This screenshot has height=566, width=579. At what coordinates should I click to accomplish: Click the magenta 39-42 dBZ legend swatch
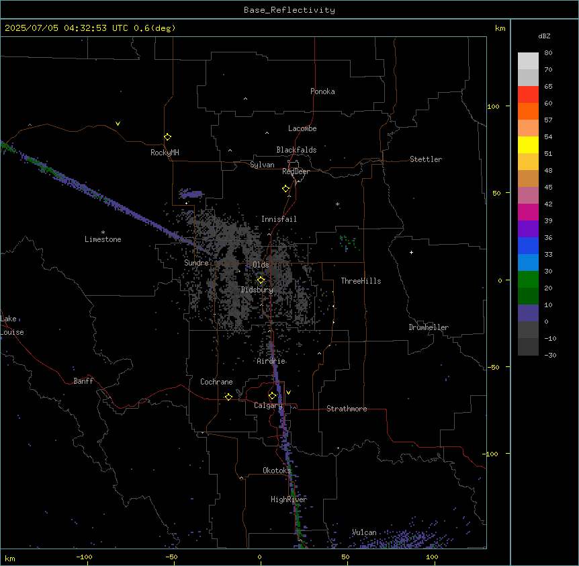[x=528, y=212]
